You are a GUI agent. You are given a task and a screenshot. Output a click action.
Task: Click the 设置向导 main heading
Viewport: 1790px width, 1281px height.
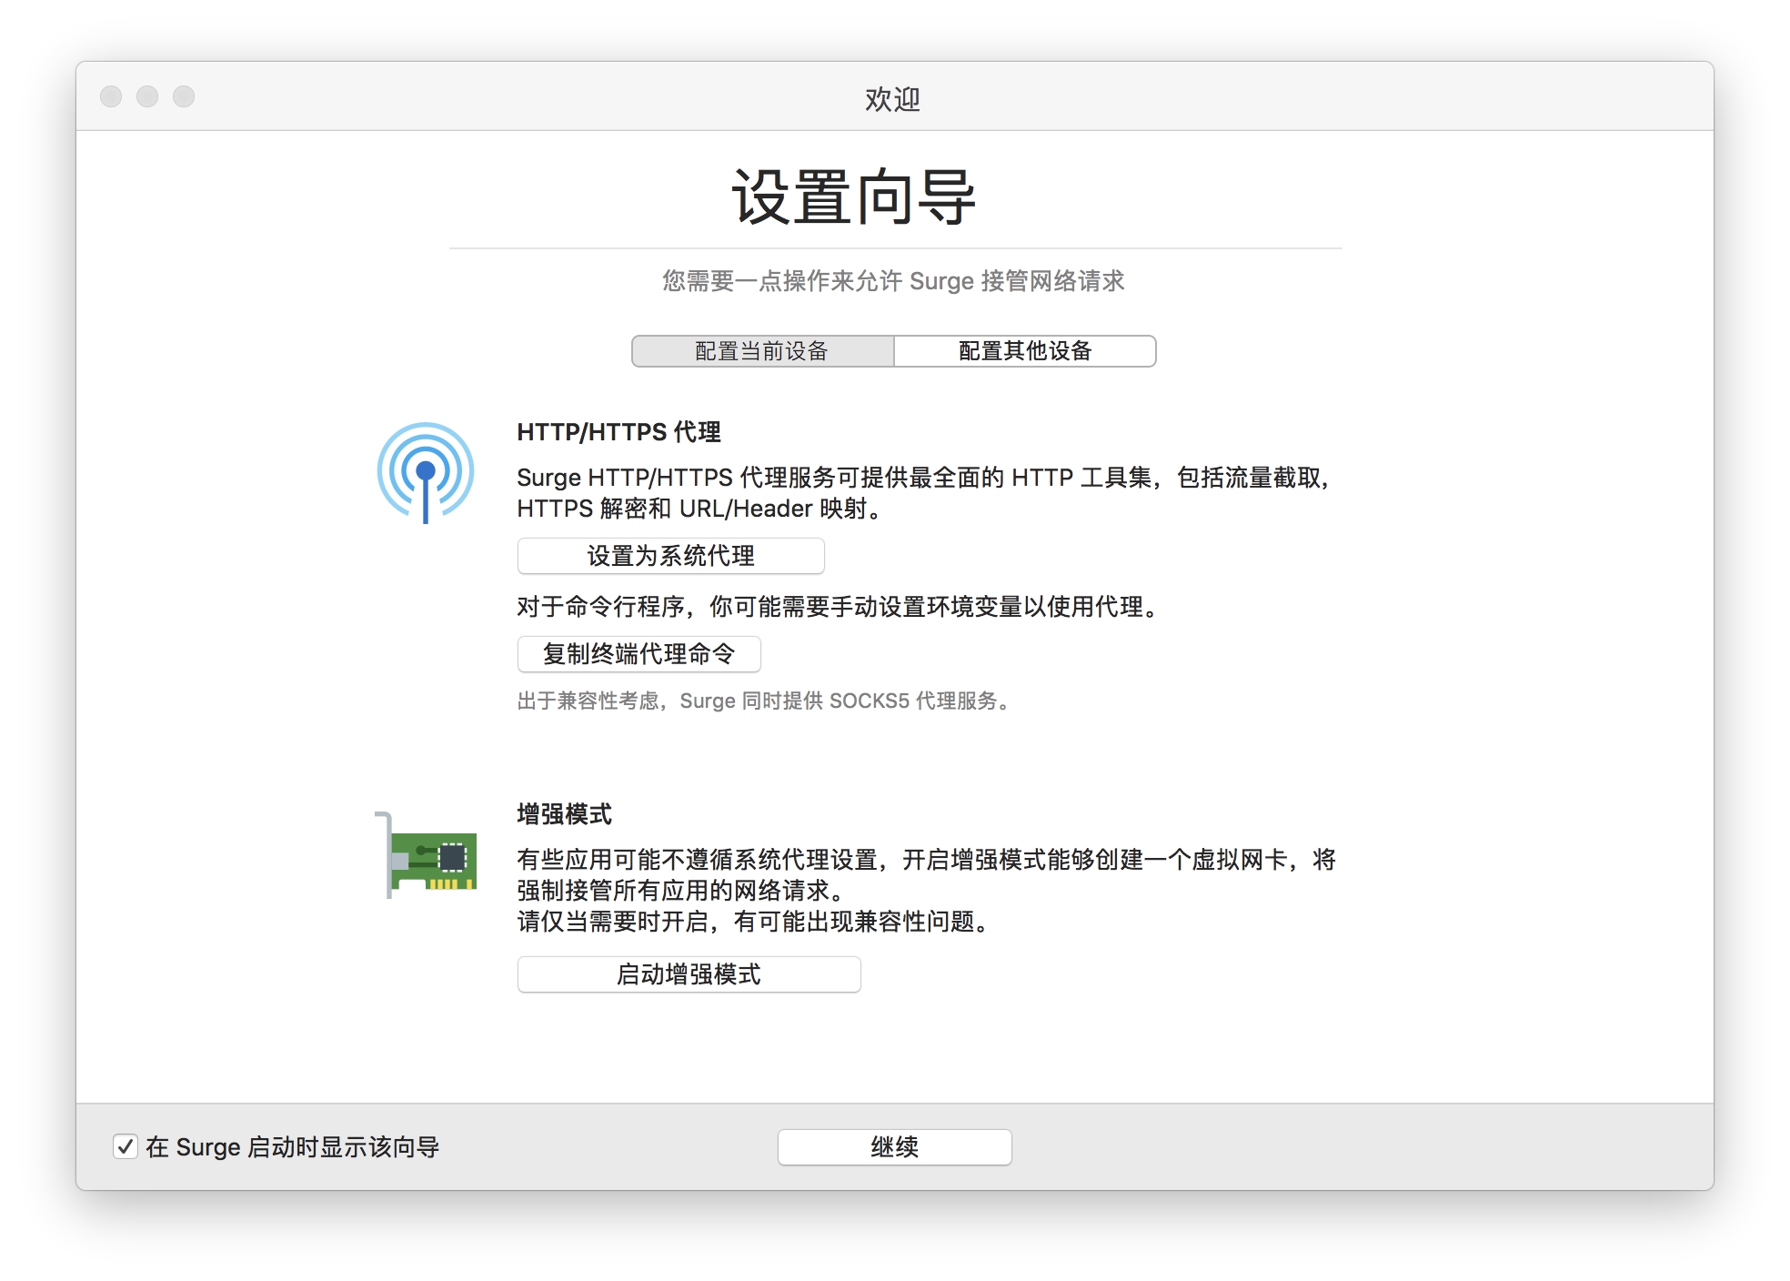(x=853, y=197)
